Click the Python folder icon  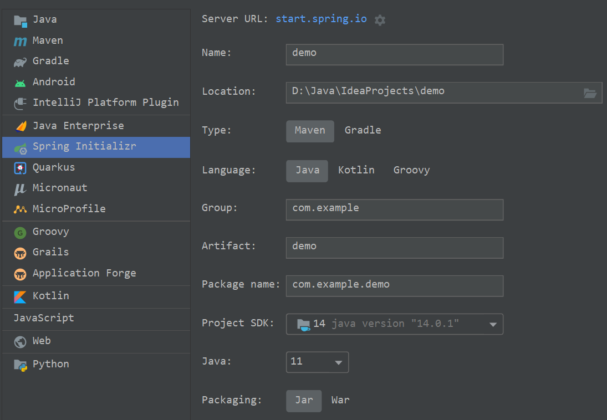21,365
